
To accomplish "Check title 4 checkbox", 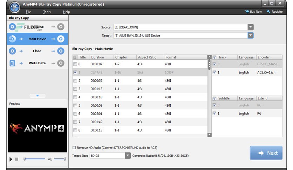I will pyautogui.click(x=75, y=97).
